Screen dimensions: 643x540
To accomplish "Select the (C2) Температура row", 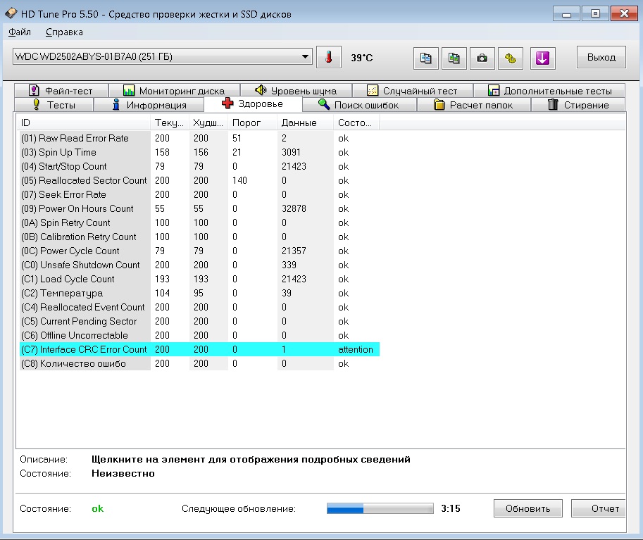I will click(x=199, y=293).
